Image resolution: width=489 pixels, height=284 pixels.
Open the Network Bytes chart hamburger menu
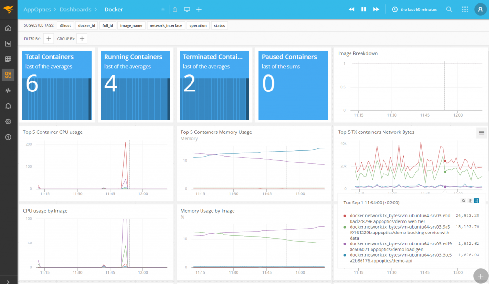[x=481, y=133]
